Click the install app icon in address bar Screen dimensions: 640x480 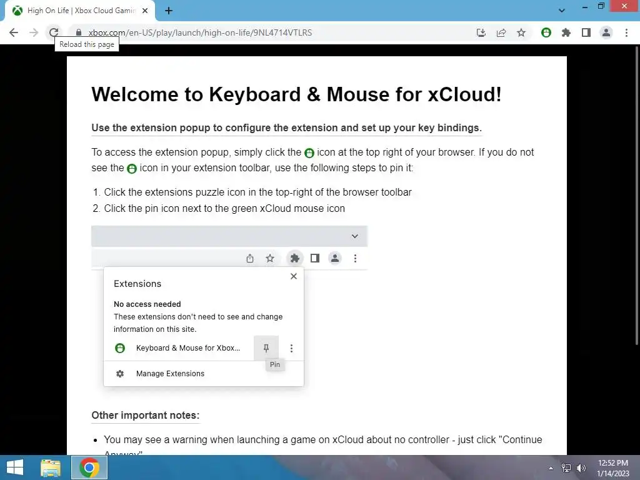tap(481, 32)
